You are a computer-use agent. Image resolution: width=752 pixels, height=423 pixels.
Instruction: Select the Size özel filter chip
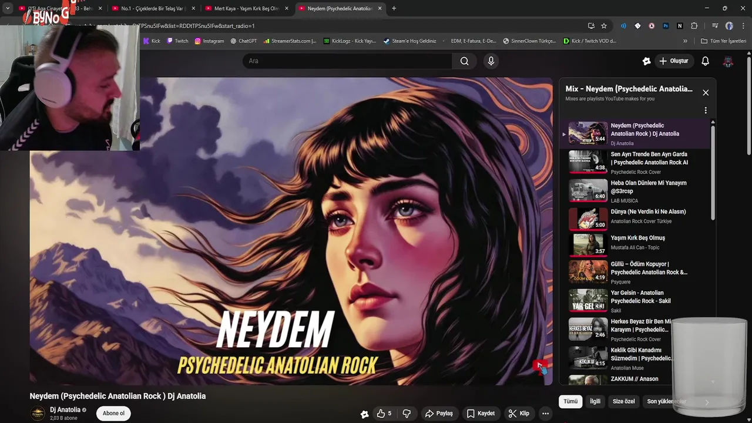[x=624, y=401]
